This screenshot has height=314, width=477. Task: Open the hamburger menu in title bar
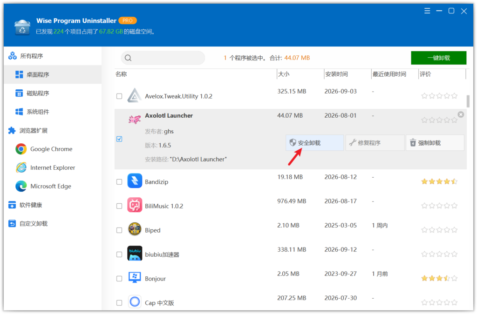pos(427,11)
